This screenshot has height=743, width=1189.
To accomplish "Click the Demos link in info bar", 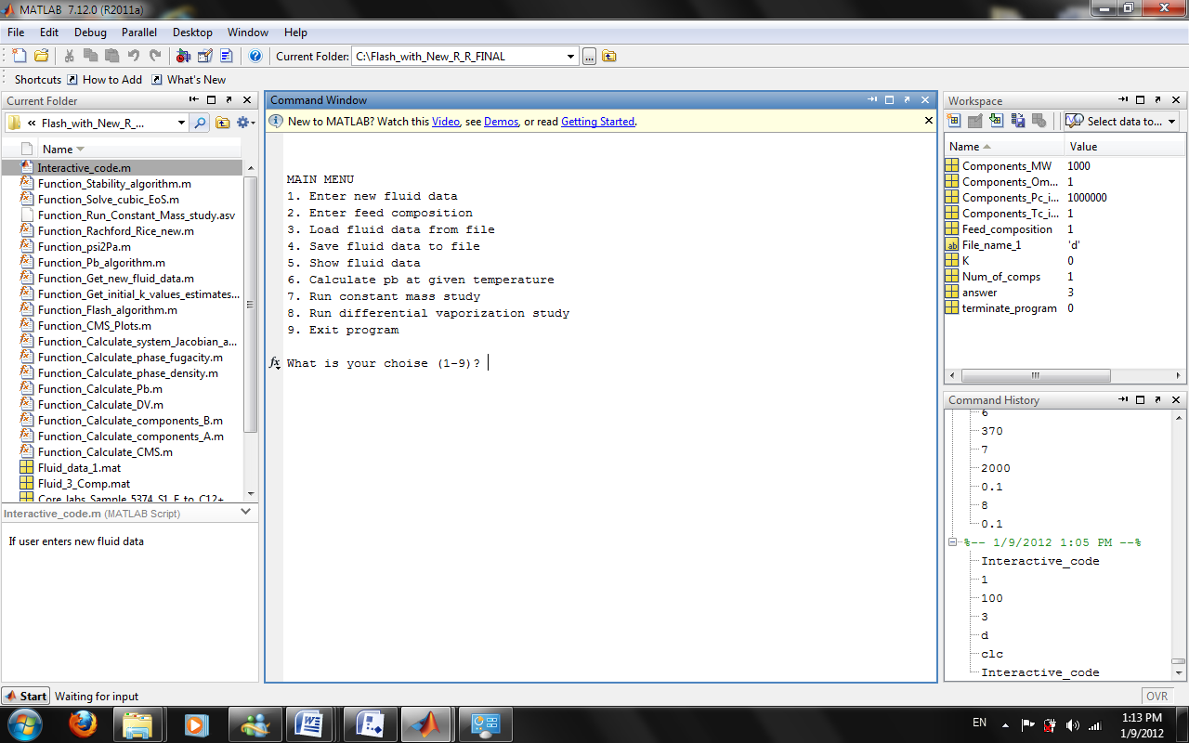I will tap(501, 122).
